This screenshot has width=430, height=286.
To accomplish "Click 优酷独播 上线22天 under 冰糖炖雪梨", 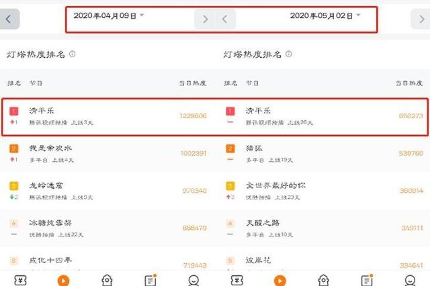I will [56, 235].
